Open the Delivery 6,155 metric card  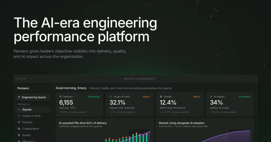pos(79,104)
